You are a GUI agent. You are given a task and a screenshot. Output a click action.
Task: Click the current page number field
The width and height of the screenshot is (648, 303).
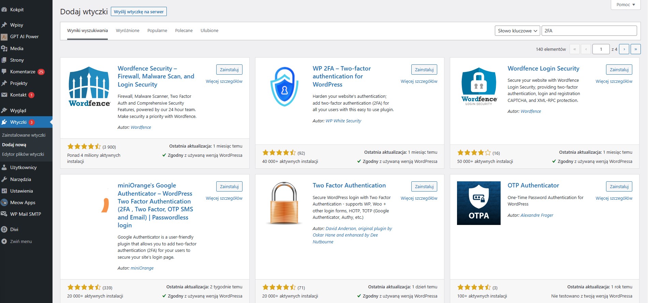point(601,49)
